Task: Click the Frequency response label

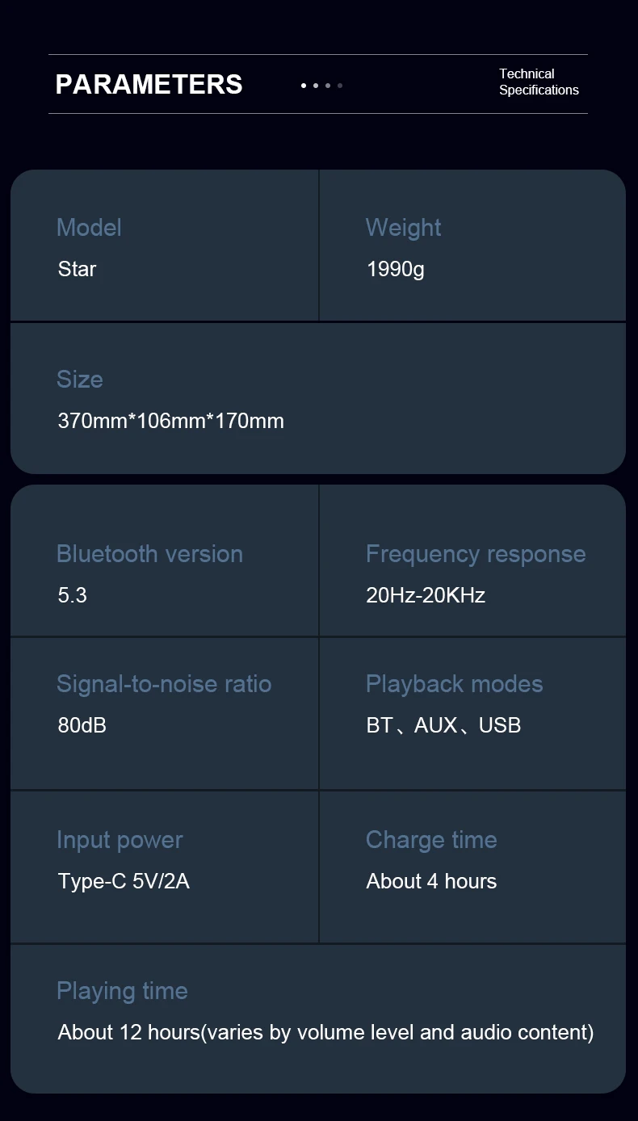Action: [x=475, y=554]
